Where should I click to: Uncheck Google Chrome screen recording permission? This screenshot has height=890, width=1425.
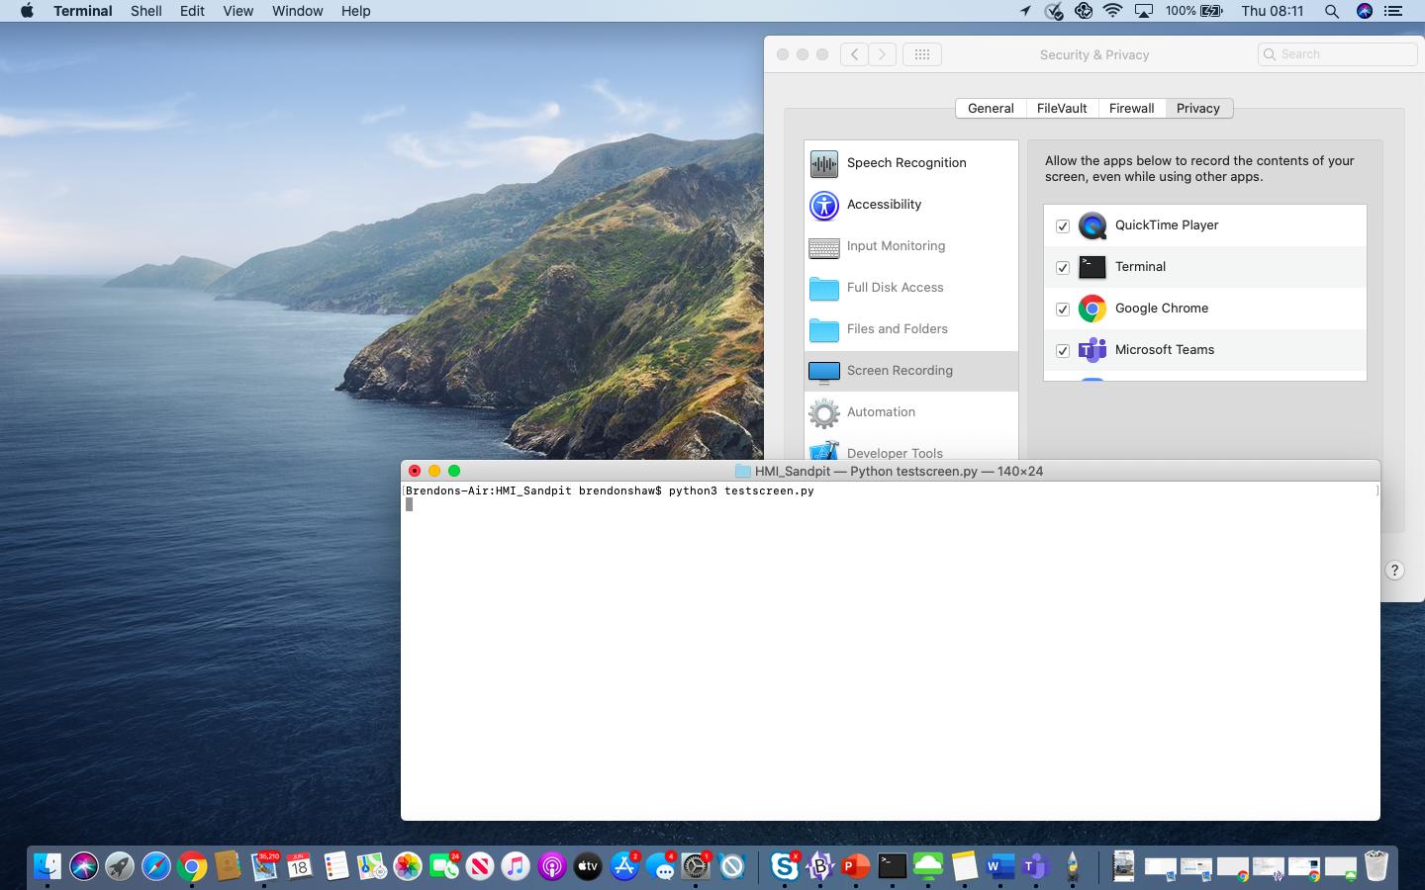1063,310
